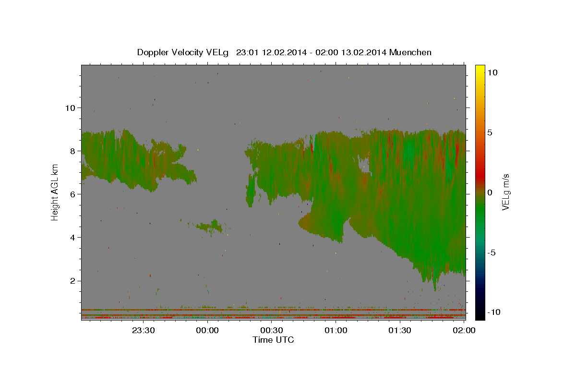576x384 pixels.
Task: Click the small cloud patch near 4.5 km
Action: click(210, 226)
